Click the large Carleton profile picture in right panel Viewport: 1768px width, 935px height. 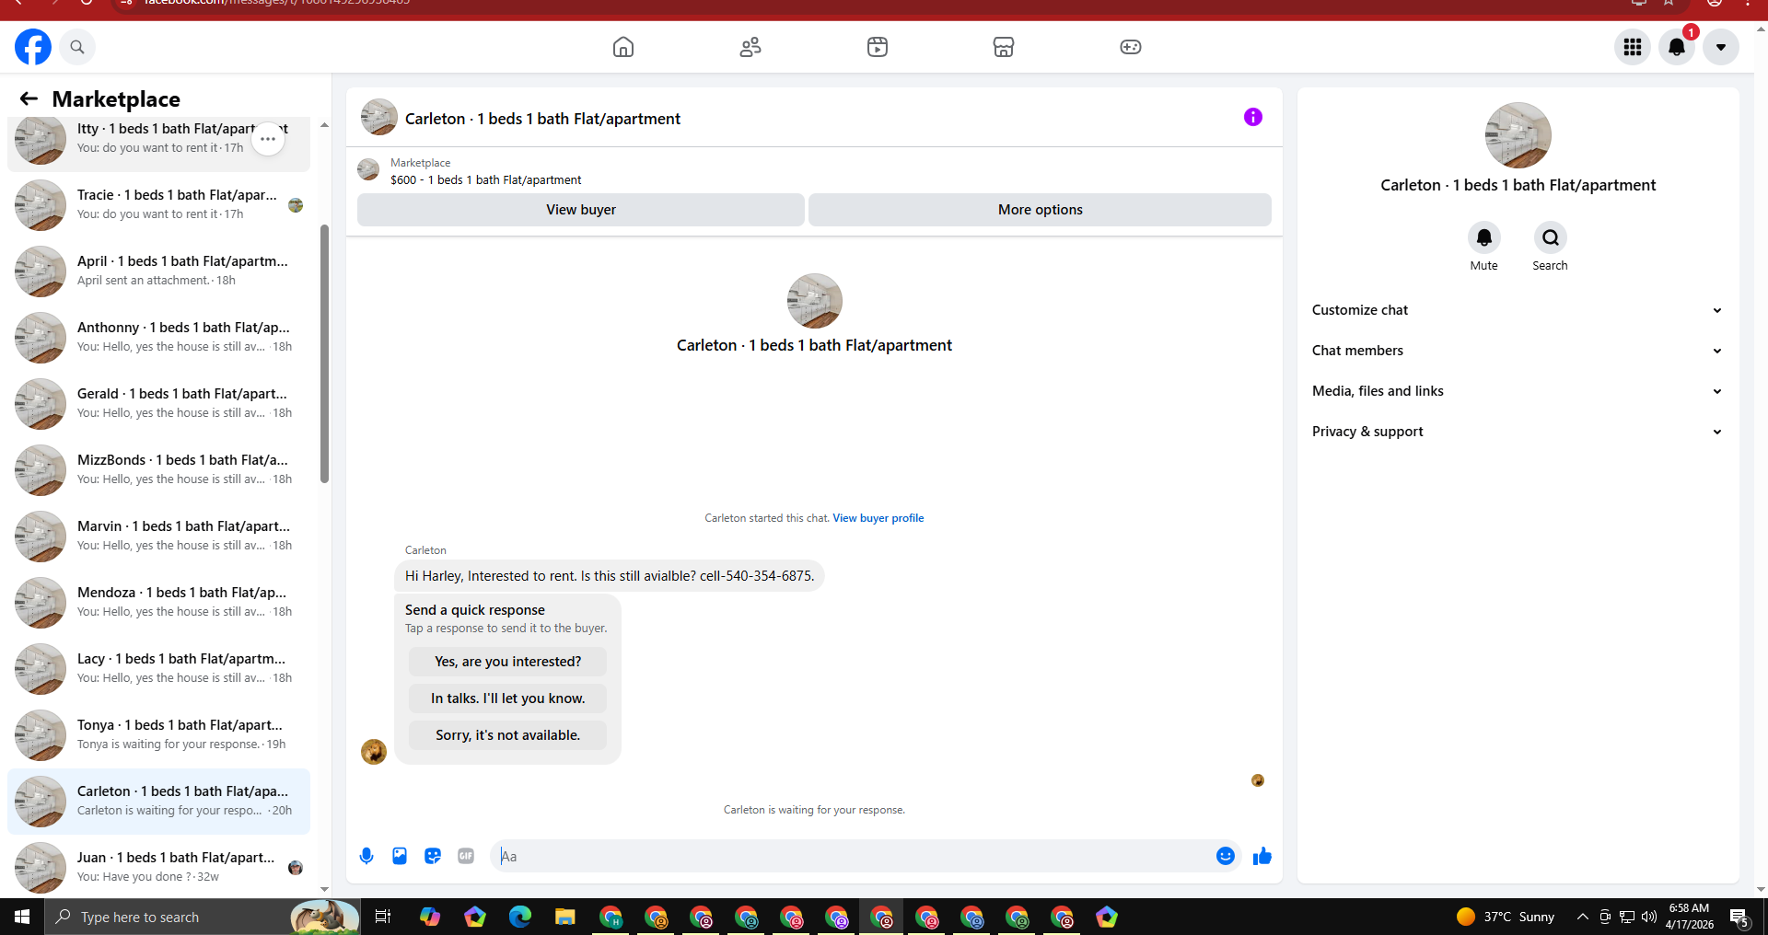(1518, 135)
